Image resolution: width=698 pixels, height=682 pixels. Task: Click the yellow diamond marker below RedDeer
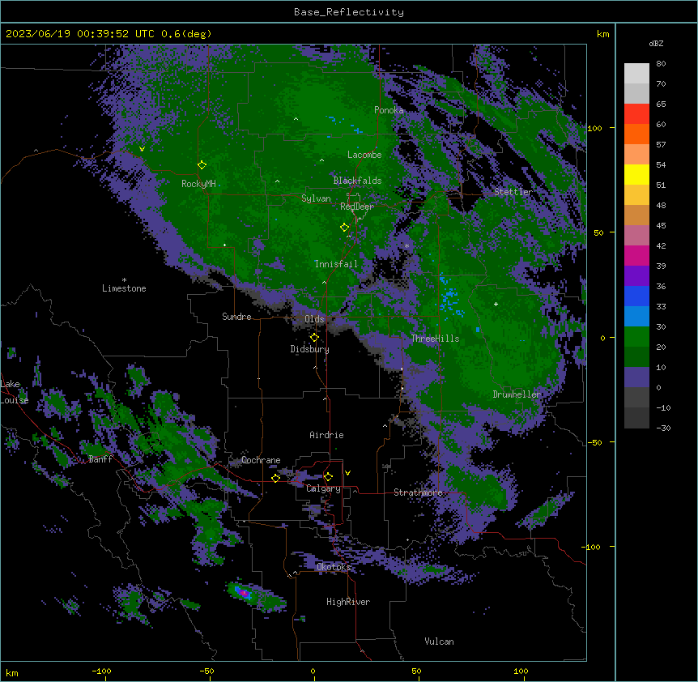pos(345,228)
